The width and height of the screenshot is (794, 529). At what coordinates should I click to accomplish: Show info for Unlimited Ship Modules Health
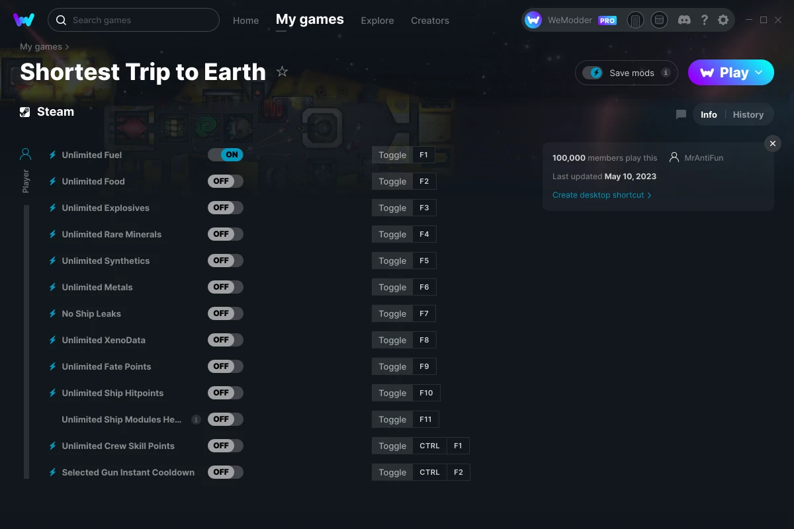pos(196,419)
